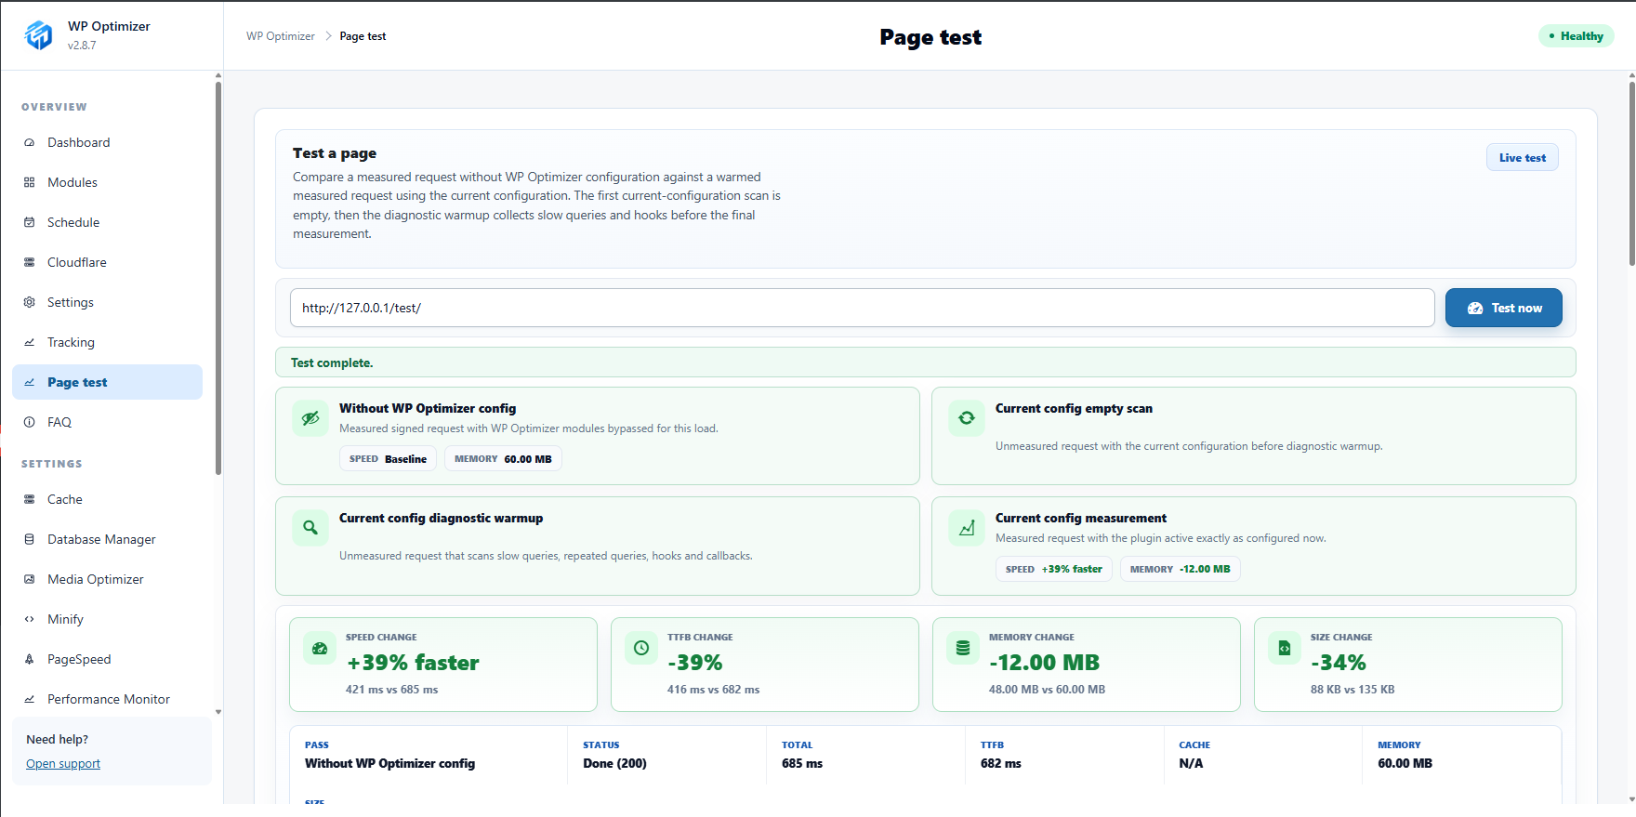This screenshot has width=1636, height=817.
Task: Click the PageSpeed rocket icon
Action: tap(29, 659)
